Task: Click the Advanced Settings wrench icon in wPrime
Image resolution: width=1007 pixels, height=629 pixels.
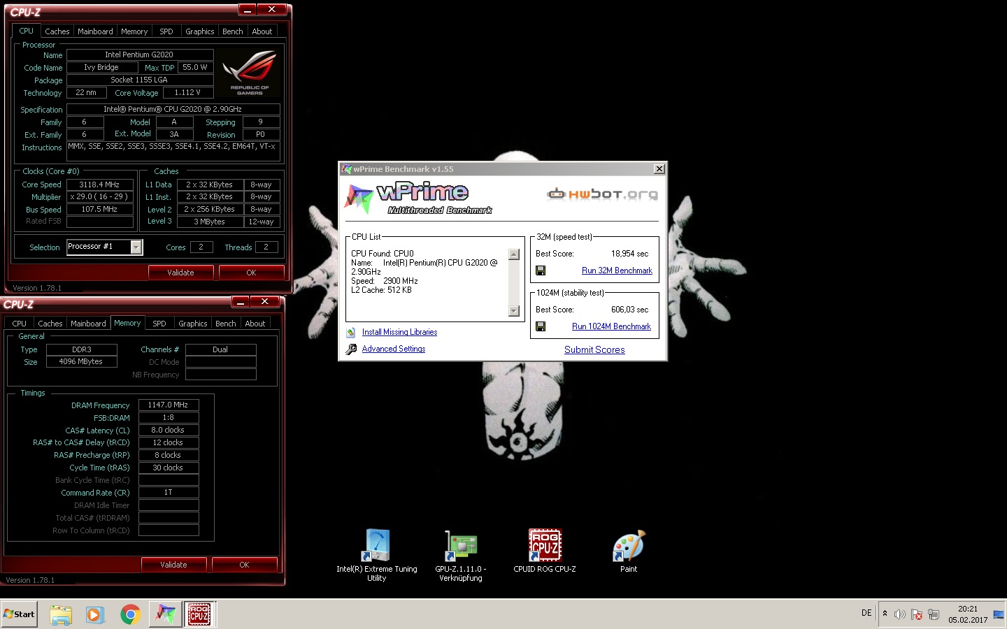Action: coord(351,349)
